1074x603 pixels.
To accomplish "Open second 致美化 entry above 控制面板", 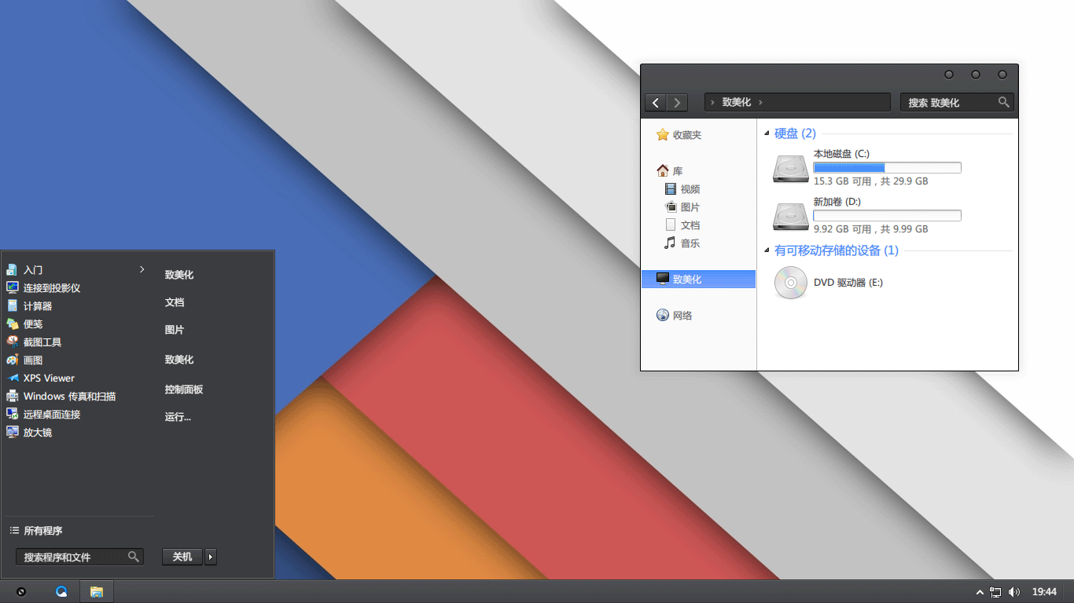I will [x=179, y=360].
